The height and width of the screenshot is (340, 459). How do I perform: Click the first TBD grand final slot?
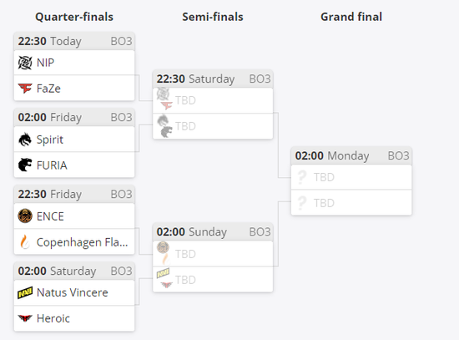[x=351, y=177]
